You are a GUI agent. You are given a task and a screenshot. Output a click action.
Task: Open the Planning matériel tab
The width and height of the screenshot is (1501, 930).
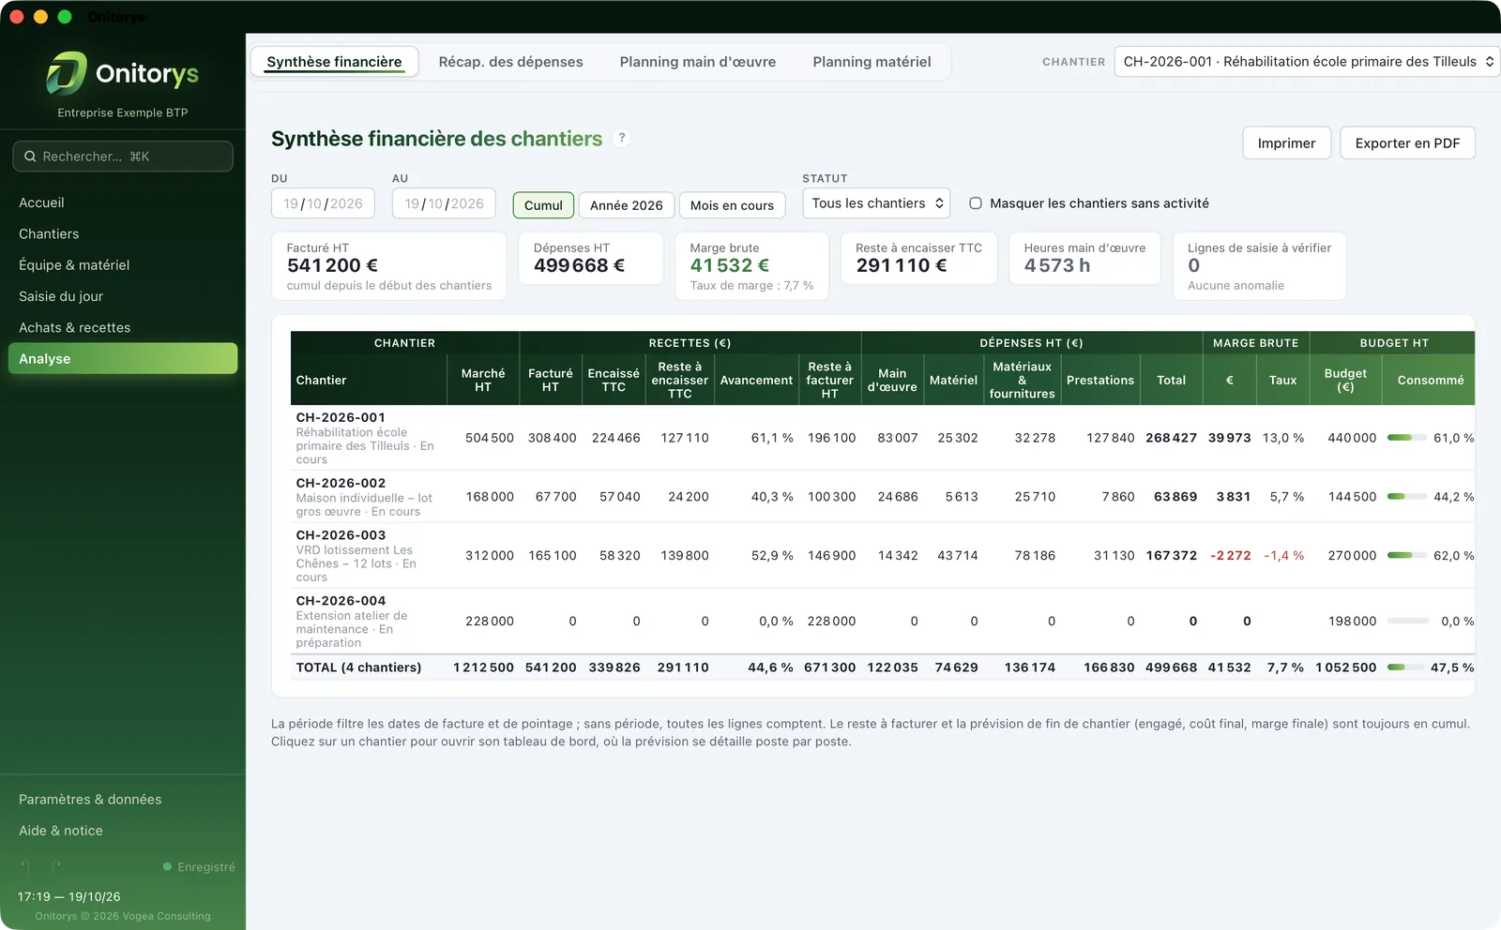[x=872, y=62]
